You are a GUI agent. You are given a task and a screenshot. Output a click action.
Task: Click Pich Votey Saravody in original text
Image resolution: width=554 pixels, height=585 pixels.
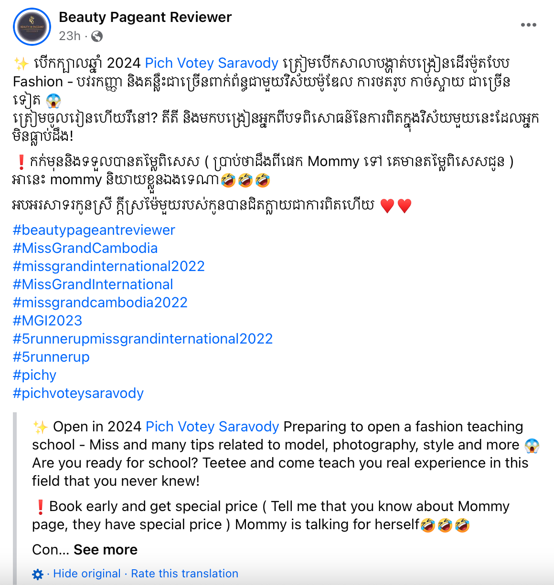pyautogui.click(x=212, y=63)
